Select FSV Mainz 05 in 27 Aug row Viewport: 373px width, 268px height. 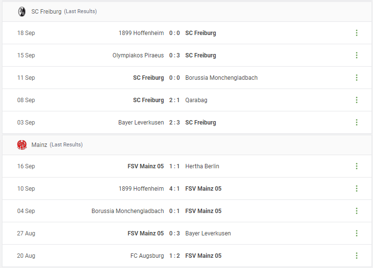(x=146, y=233)
